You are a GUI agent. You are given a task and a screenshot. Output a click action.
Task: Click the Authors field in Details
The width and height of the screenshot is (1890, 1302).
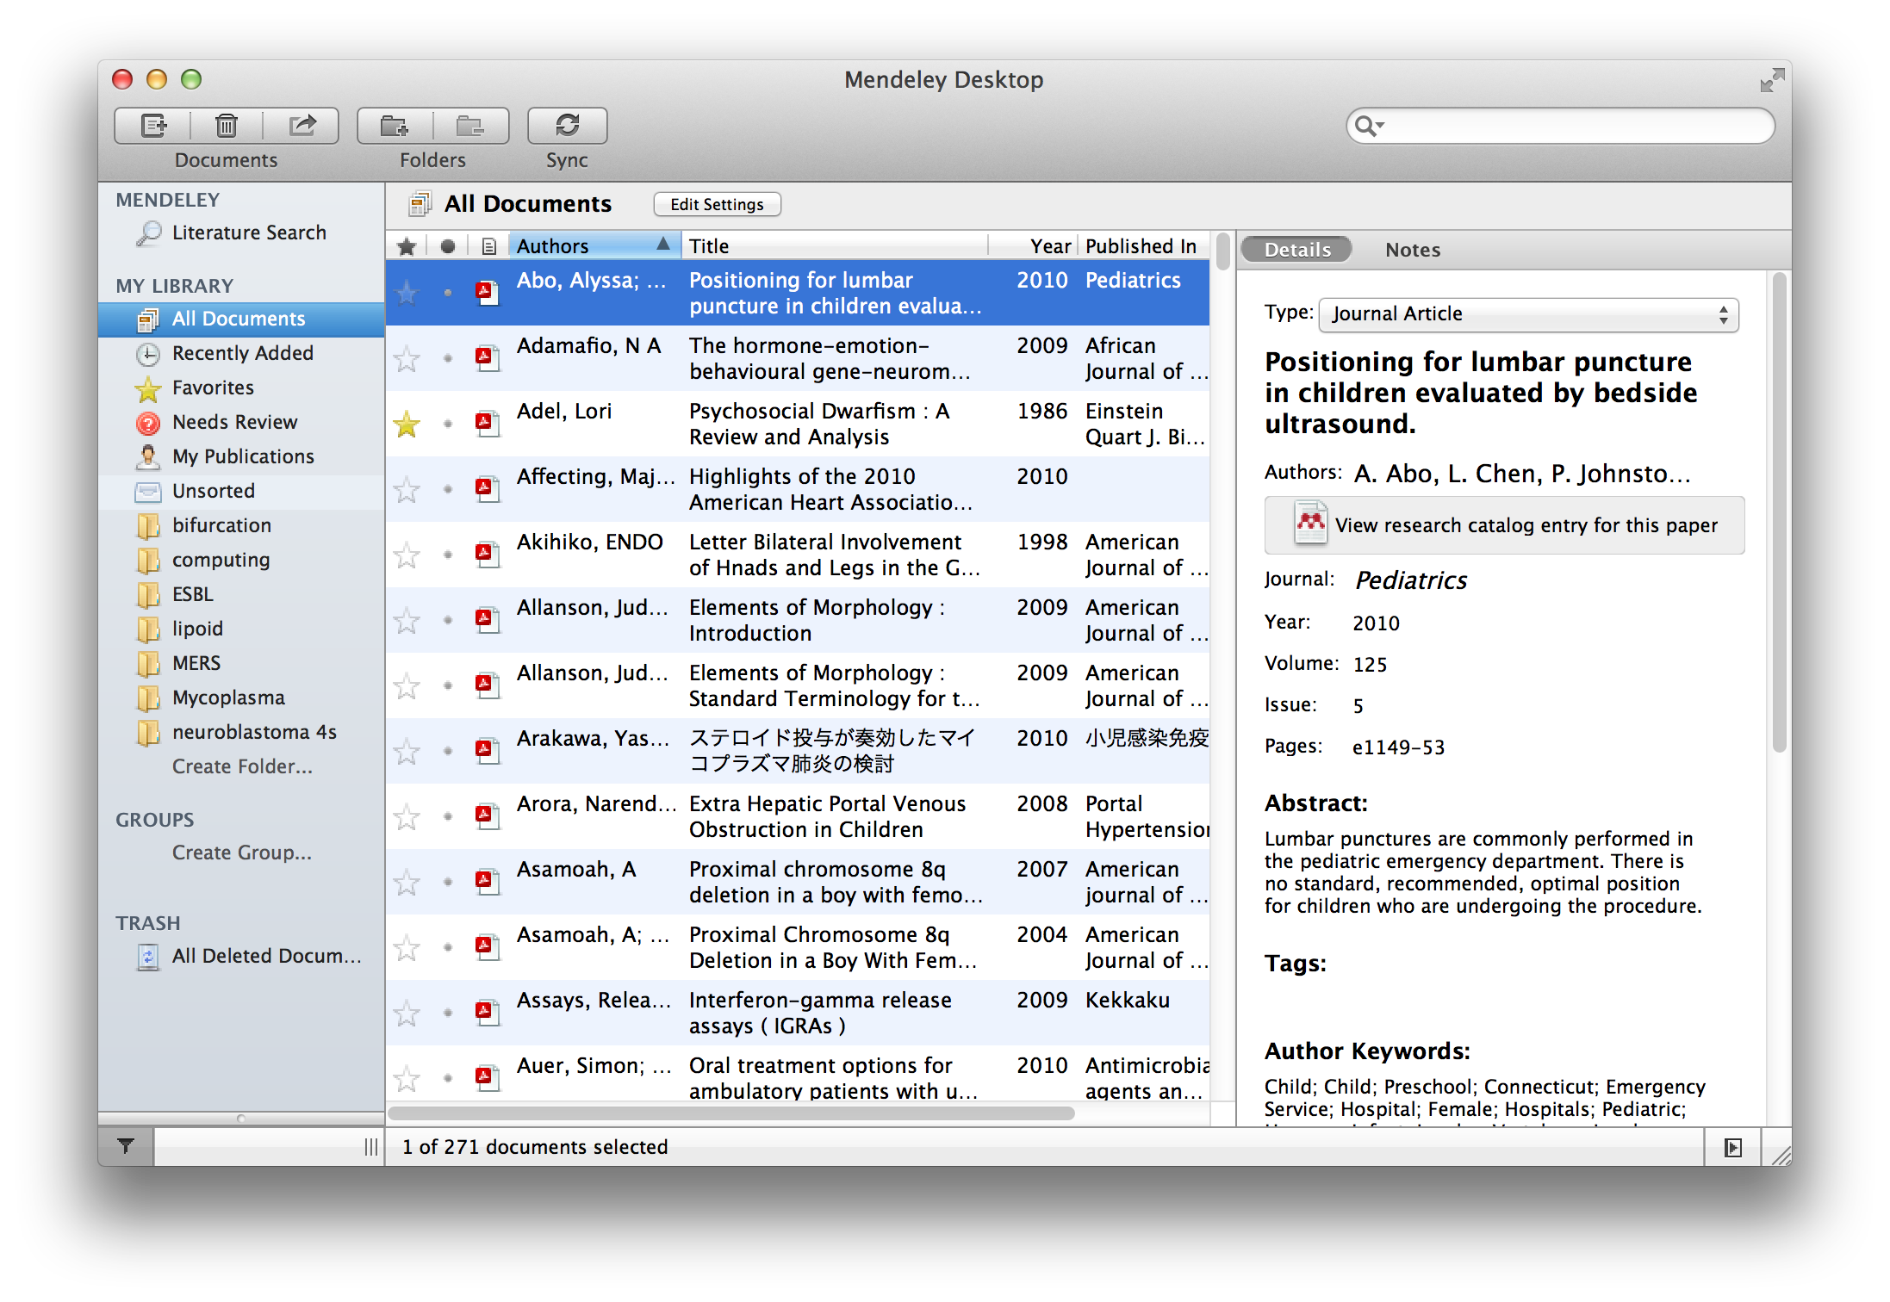click(1522, 474)
